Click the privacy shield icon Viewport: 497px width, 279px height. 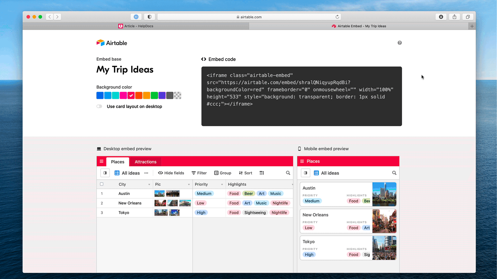coord(149,17)
